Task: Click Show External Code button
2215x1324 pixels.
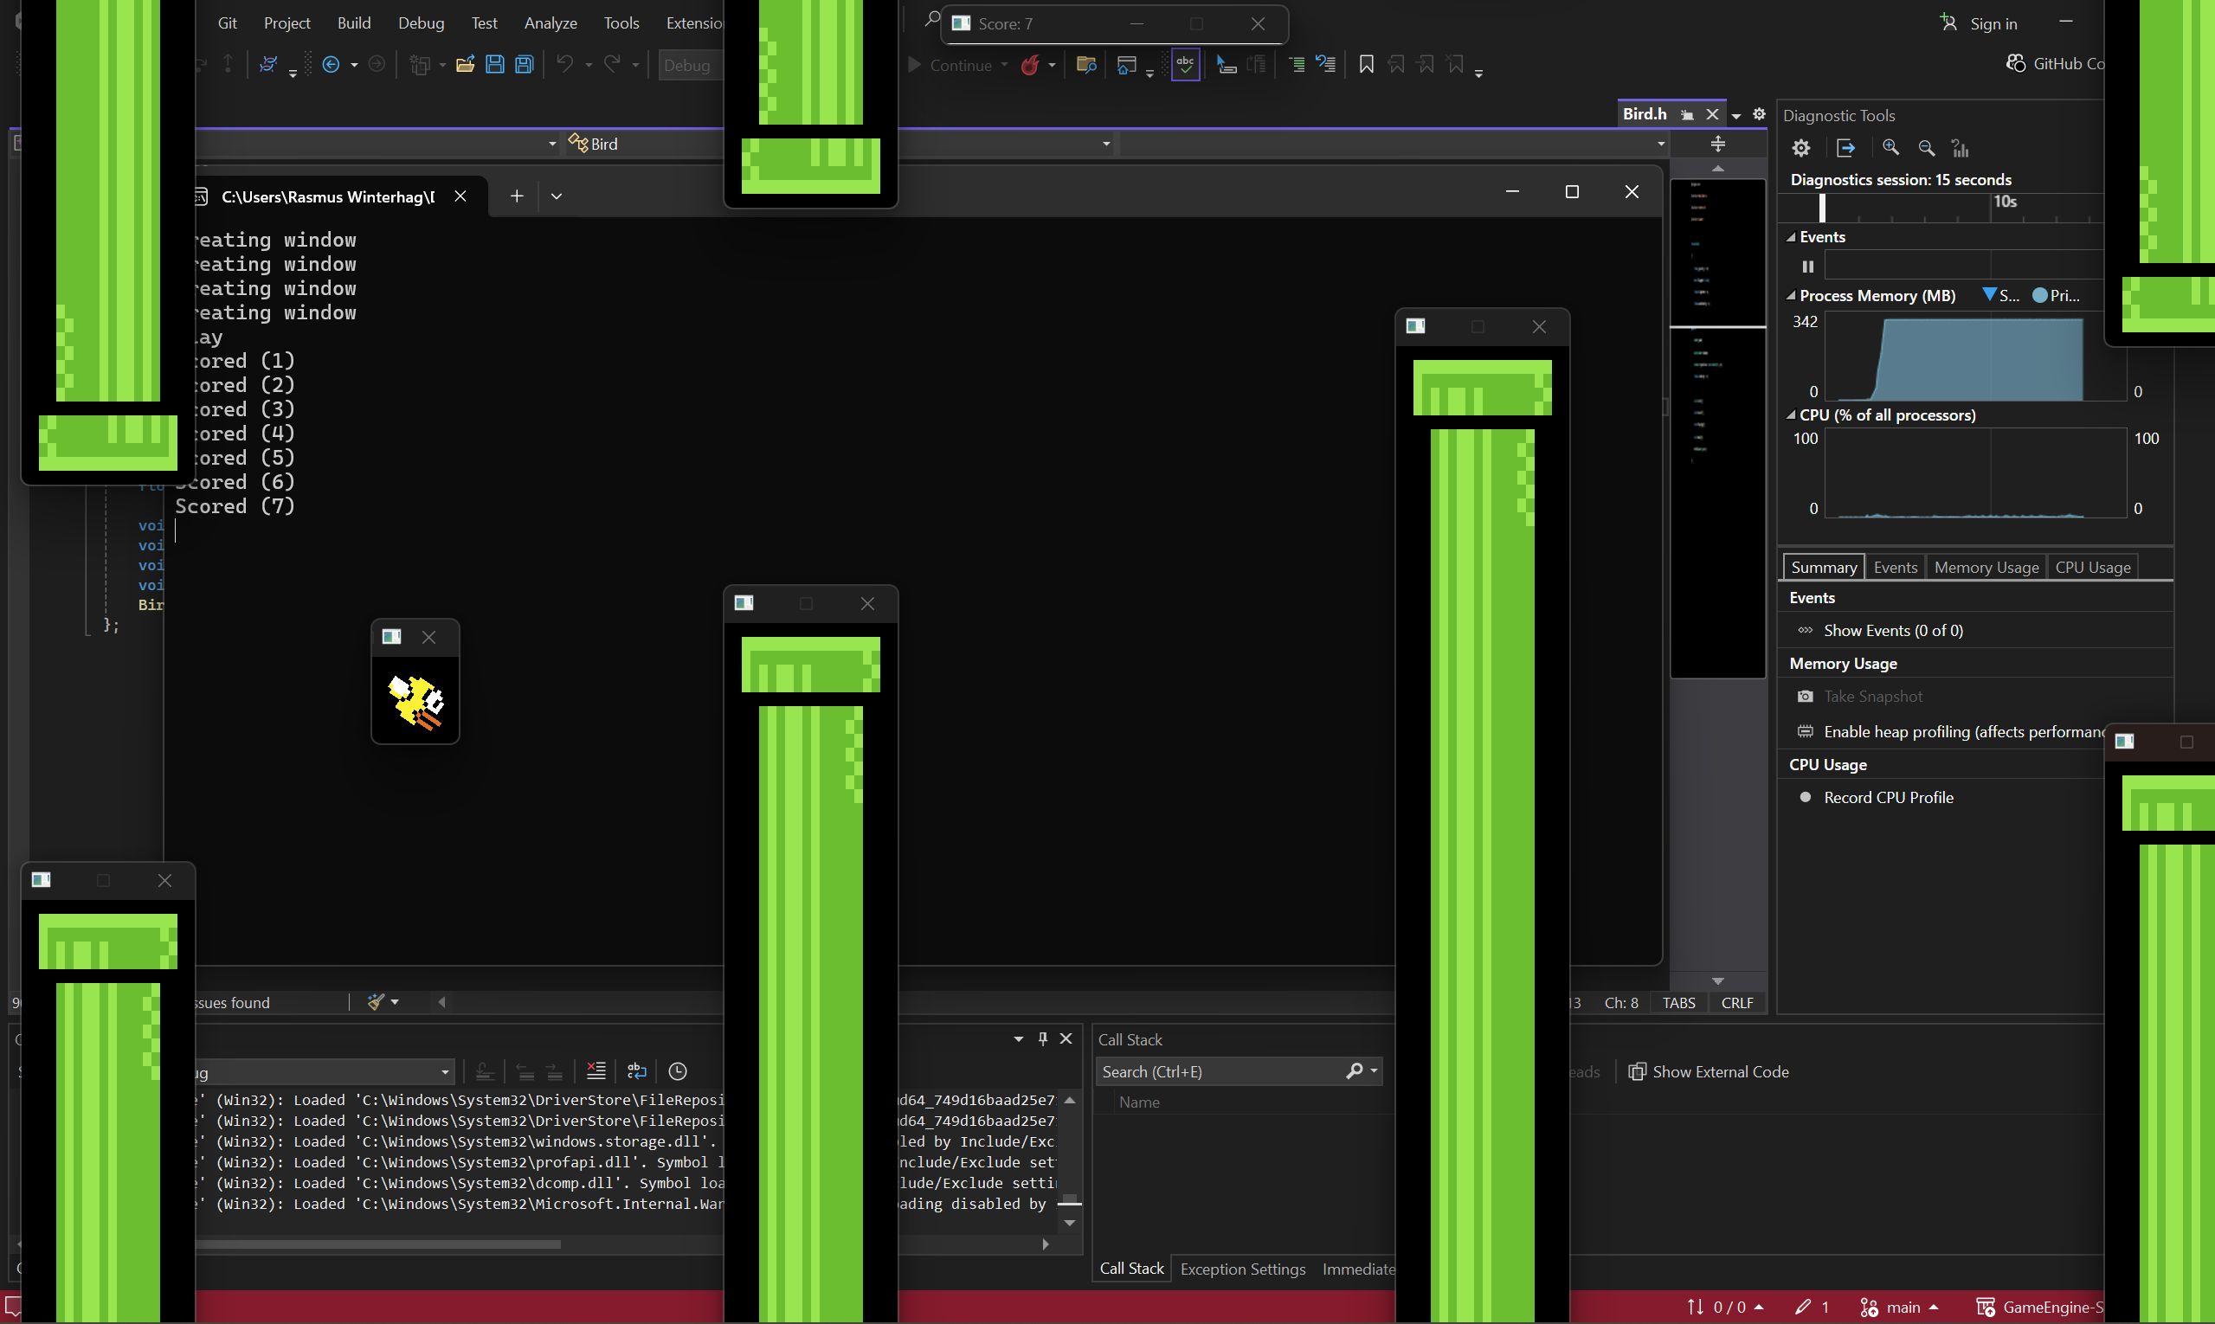Action: click(1709, 1071)
